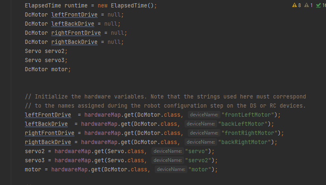Image resolution: width=326 pixels, height=185 pixels.
Task: Click the green typo checkmark icon
Action: (x=318, y=5)
